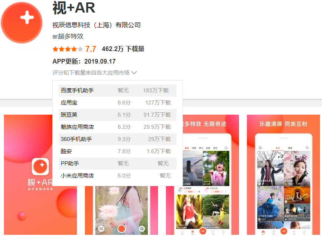Click the ar超多特效 tagline
This screenshot has width=322, height=236.
68,36
